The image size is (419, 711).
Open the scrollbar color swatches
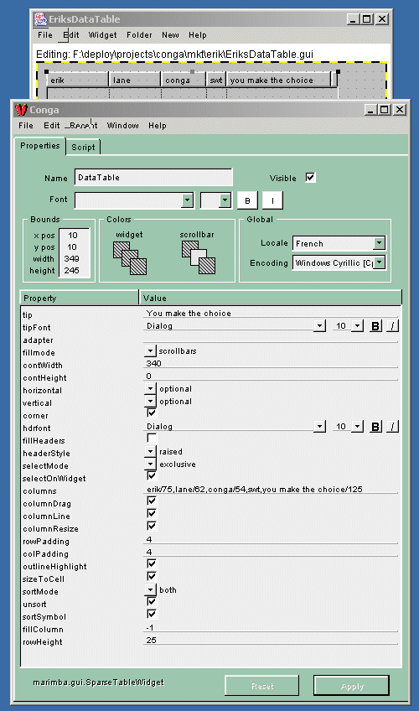click(199, 257)
